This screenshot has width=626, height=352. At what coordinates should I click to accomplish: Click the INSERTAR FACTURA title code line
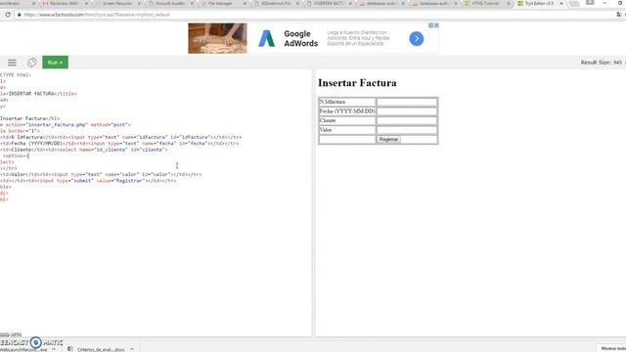39,94
